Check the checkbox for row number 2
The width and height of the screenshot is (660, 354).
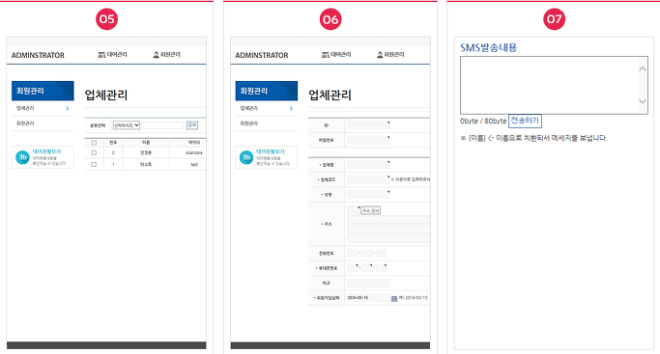click(94, 152)
